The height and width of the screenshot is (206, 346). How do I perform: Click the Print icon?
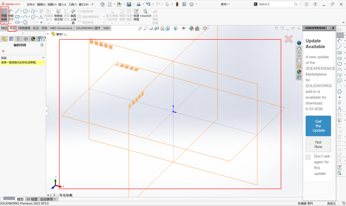[138, 4]
